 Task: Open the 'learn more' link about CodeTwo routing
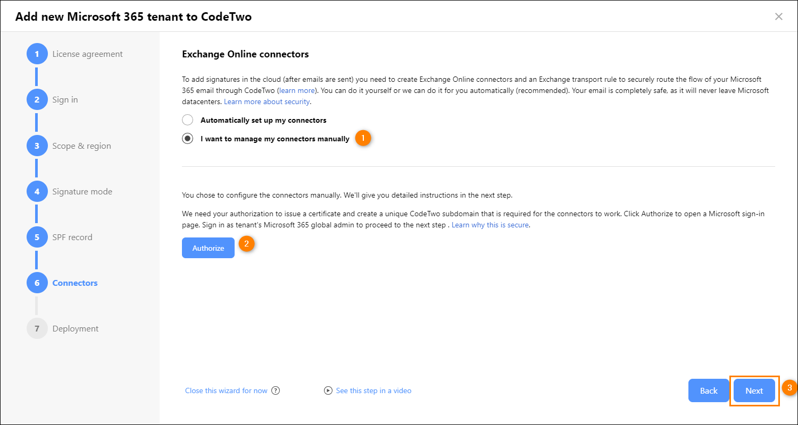pyautogui.click(x=297, y=90)
